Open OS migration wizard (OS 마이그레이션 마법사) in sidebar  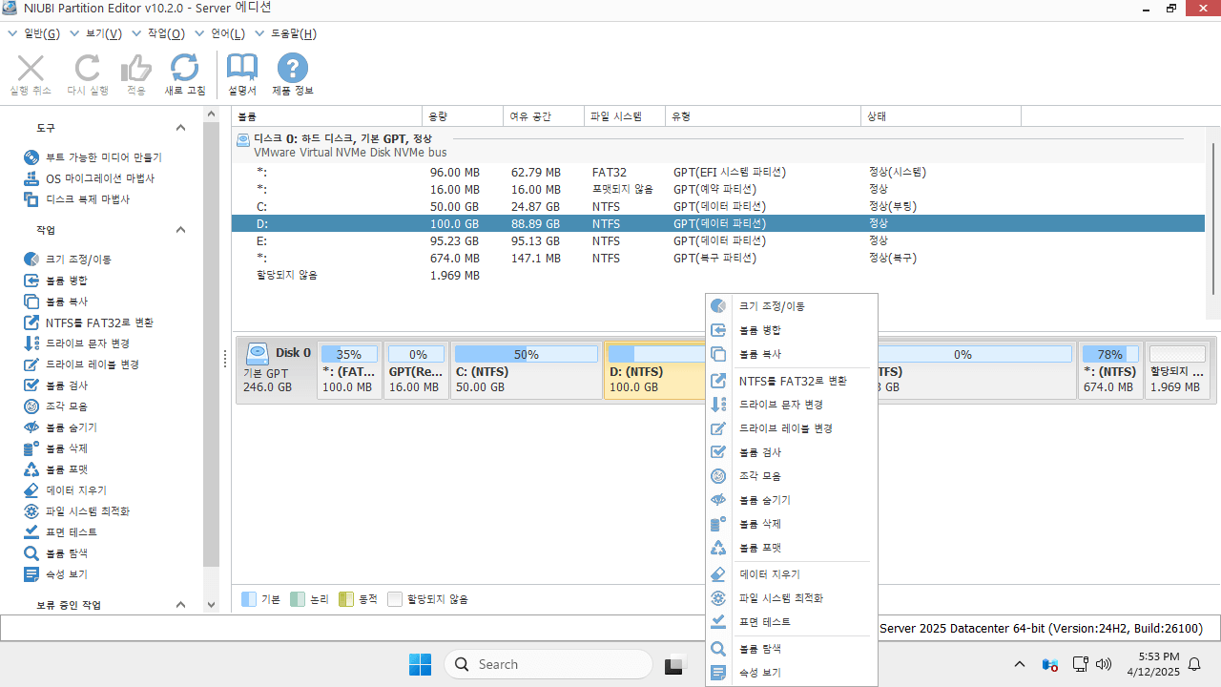click(99, 178)
